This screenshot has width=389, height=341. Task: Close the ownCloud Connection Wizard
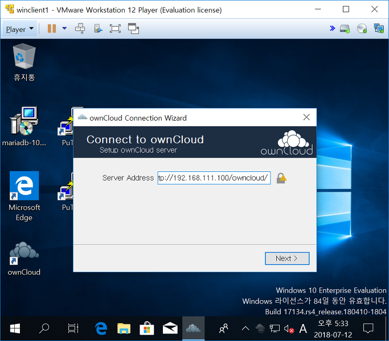[306, 117]
